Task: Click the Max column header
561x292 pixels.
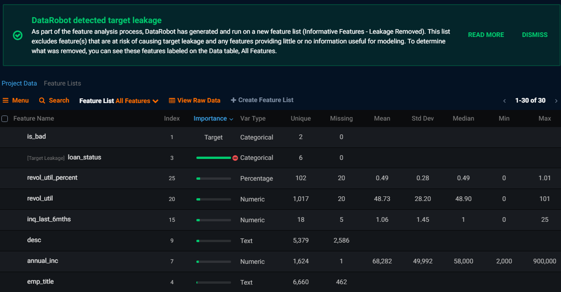Action: coord(545,119)
